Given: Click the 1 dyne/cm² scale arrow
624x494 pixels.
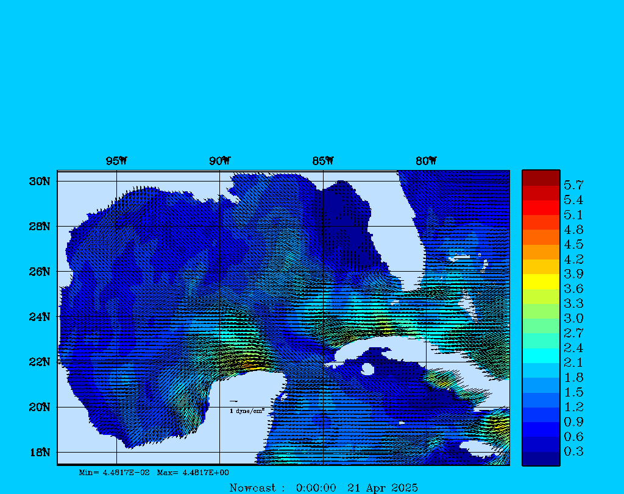Looking at the screenshot, I should coord(233,401).
